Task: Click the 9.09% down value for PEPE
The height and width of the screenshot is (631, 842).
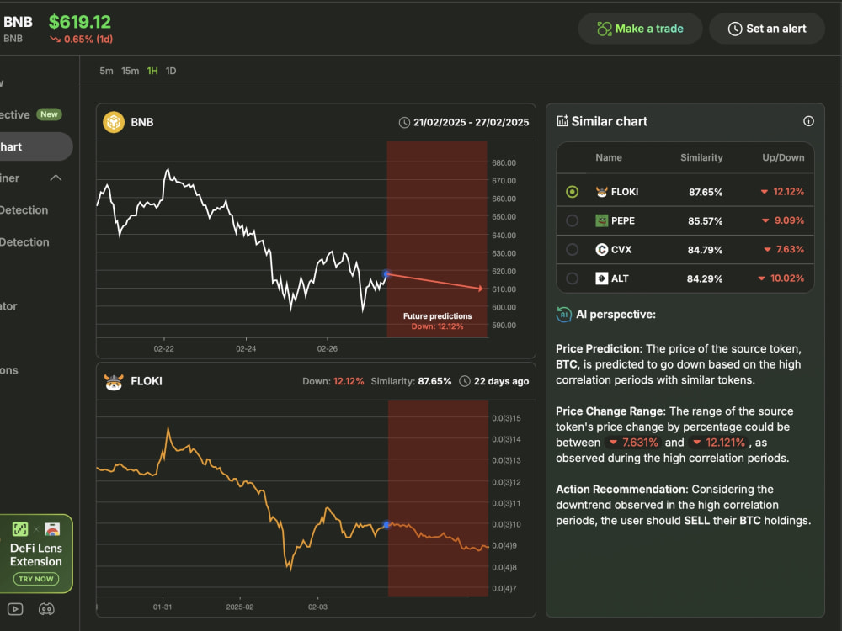Action: (x=783, y=220)
